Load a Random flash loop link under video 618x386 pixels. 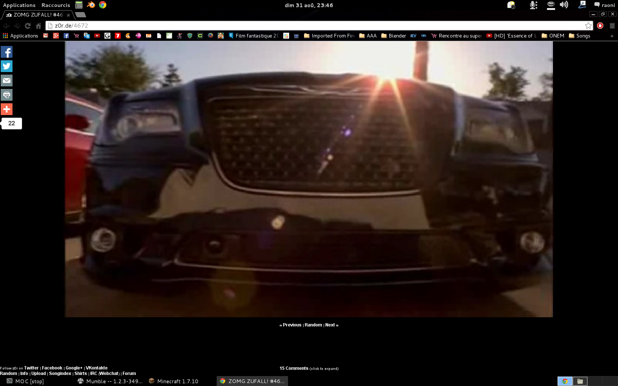click(x=313, y=325)
